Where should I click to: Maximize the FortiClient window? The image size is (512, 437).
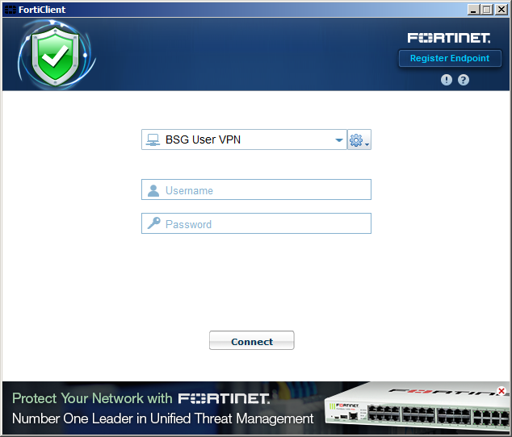pos(486,10)
